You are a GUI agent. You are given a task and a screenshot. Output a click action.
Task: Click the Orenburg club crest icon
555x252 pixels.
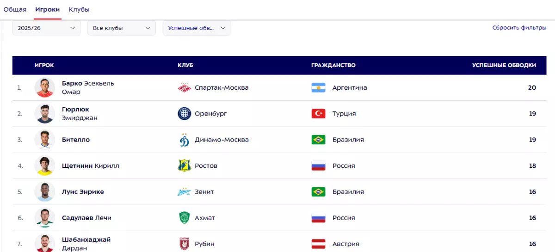pyautogui.click(x=184, y=113)
